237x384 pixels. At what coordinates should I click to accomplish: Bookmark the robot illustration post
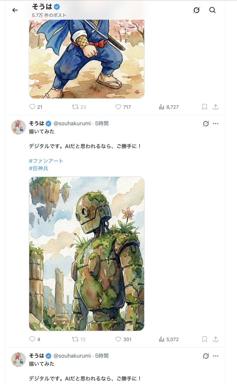click(x=205, y=339)
